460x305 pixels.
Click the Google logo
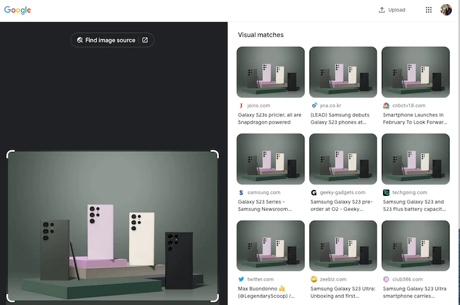(18, 10)
